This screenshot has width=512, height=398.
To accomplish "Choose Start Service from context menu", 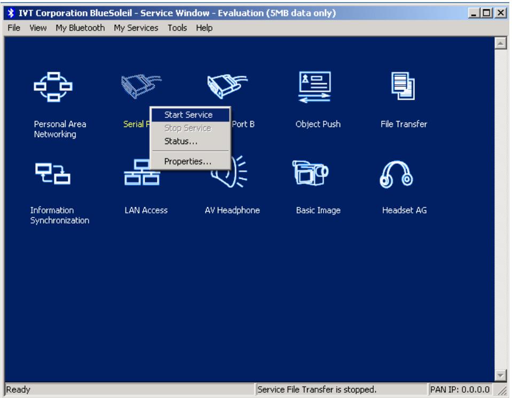I will point(191,115).
